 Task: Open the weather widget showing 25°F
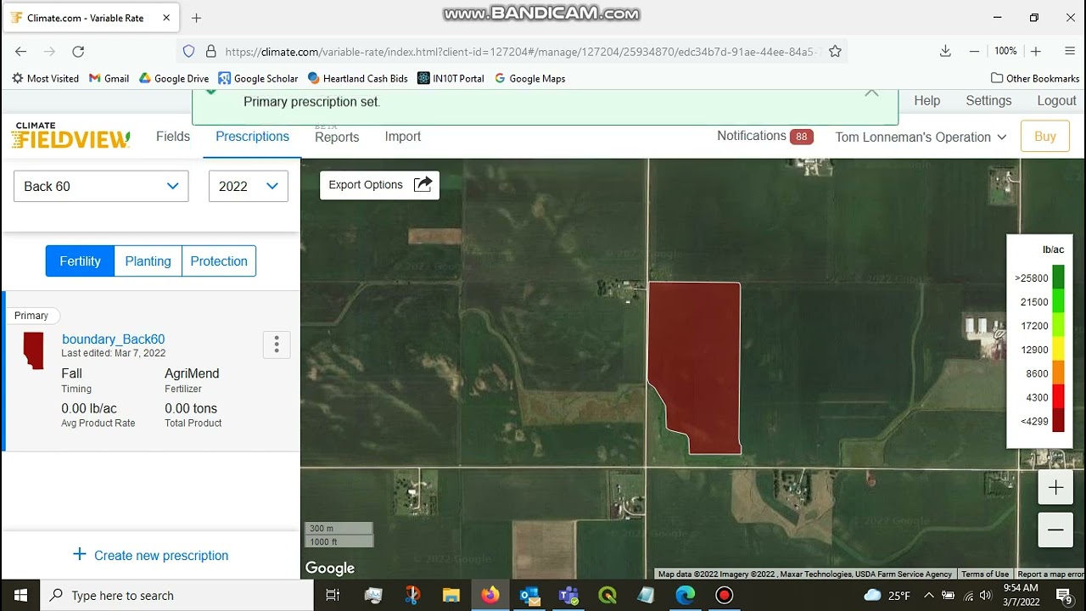coord(887,595)
